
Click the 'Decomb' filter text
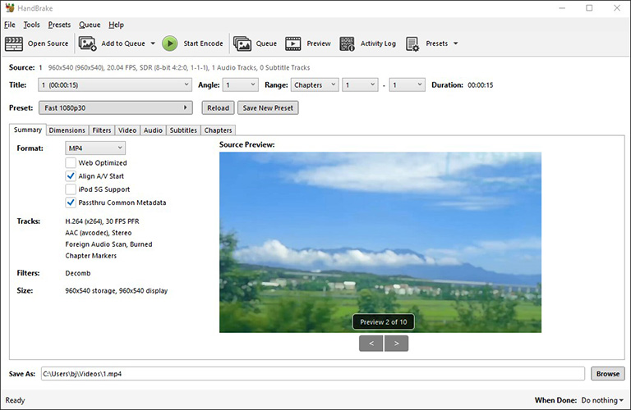(x=78, y=273)
